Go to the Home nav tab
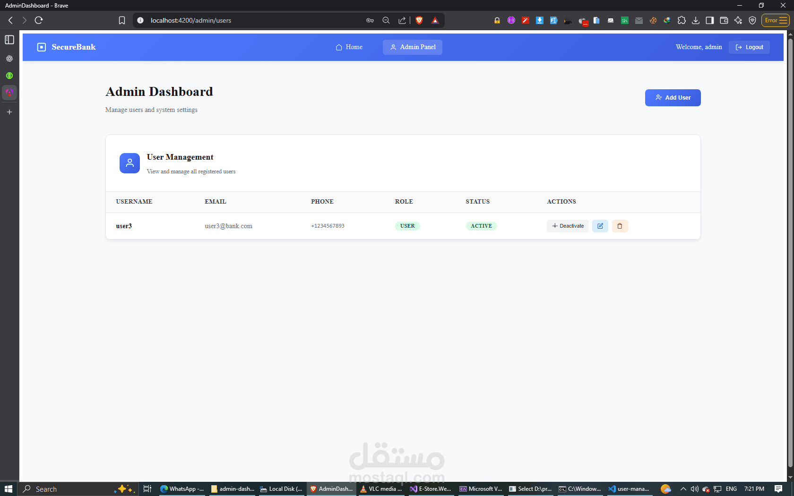 tap(349, 47)
